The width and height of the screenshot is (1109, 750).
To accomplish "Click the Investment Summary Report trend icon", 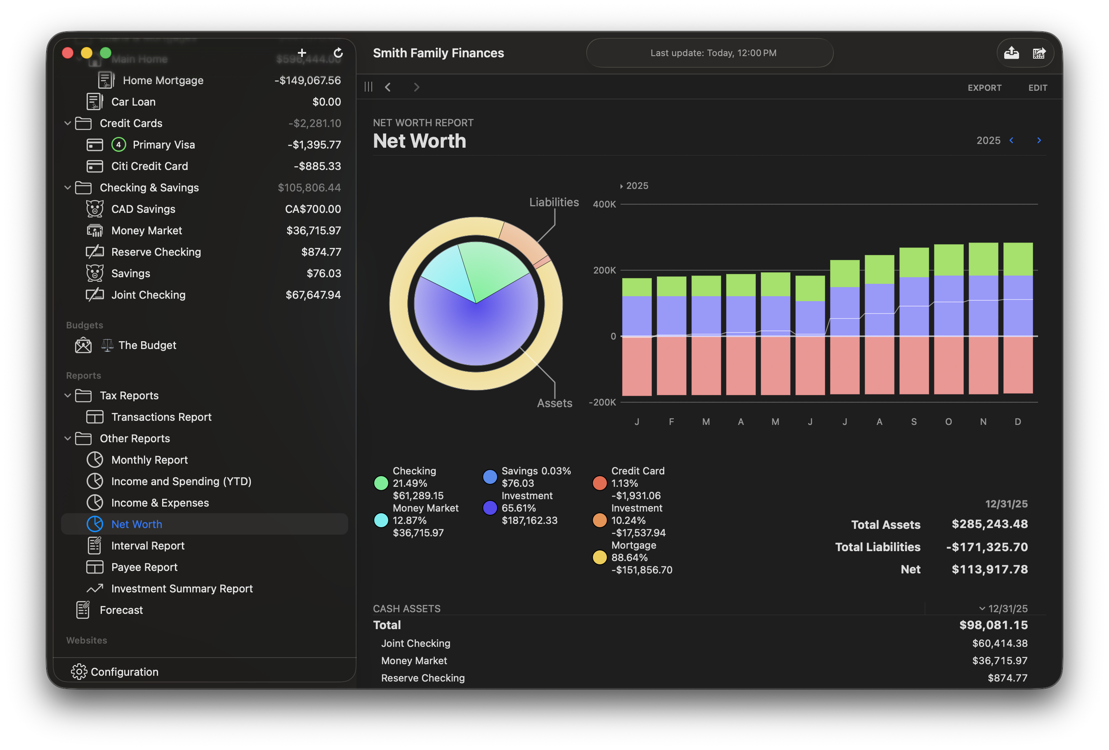I will [x=94, y=588].
